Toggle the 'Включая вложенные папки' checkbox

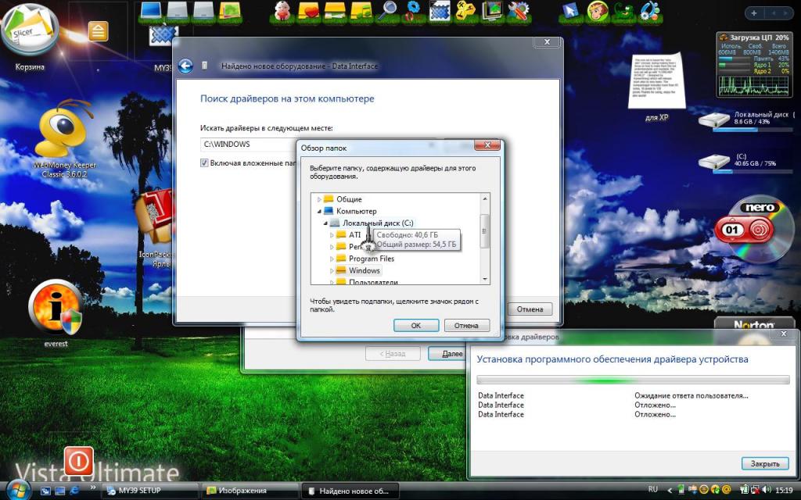coord(205,163)
